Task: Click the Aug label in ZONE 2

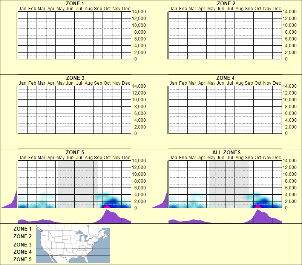Action: (x=240, y=8)
